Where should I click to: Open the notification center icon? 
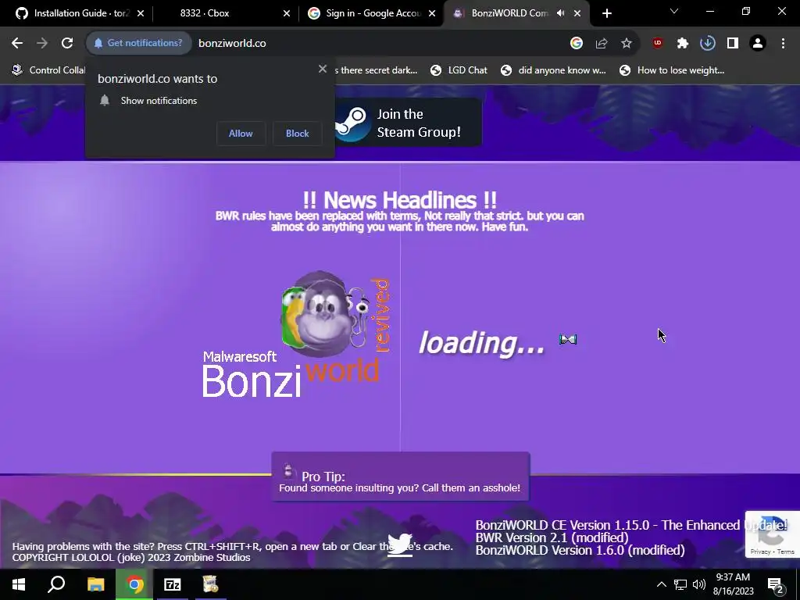click(776, 584)
